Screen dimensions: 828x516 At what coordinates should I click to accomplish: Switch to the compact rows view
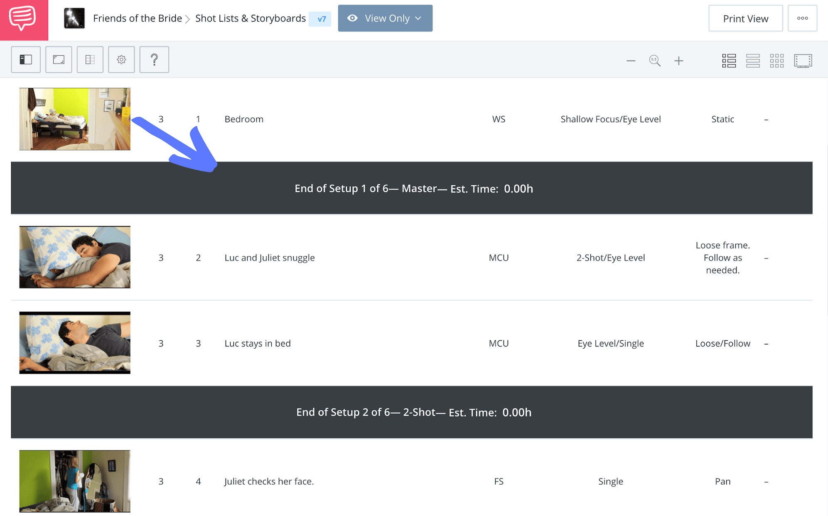pos(752,61)
